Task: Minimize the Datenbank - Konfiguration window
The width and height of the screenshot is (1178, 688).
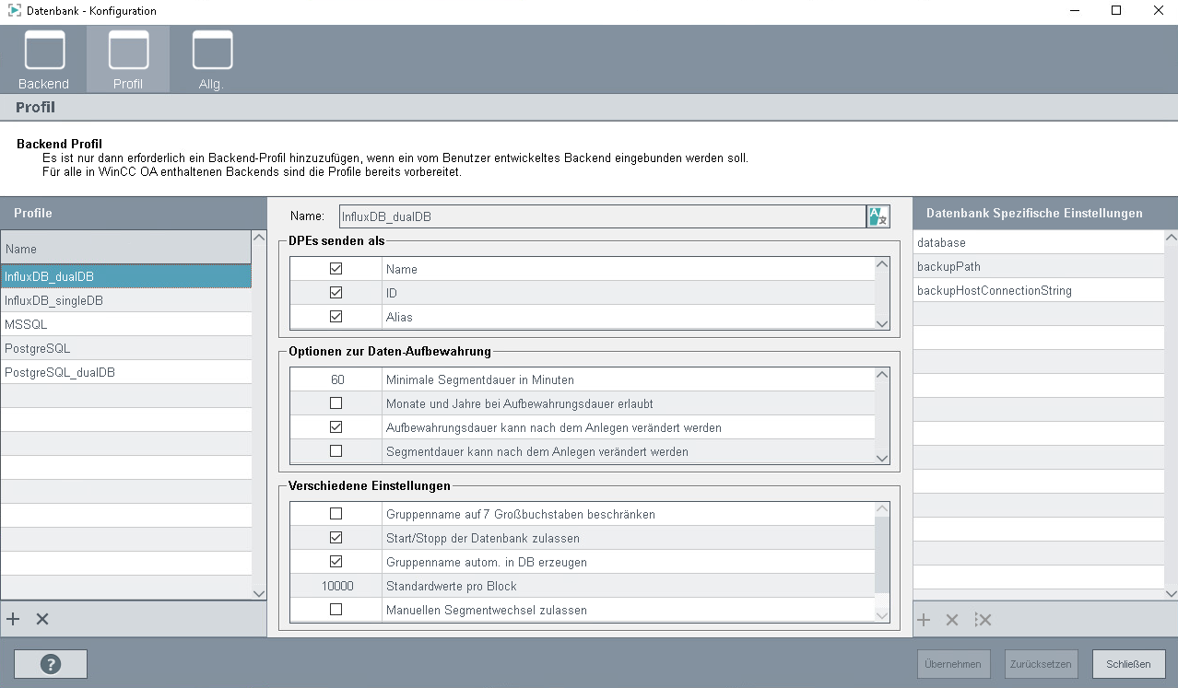Action: (1075, 11)
